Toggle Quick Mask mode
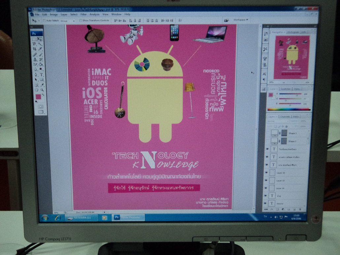This screenshot has width=340, height=255. [41, 106]
